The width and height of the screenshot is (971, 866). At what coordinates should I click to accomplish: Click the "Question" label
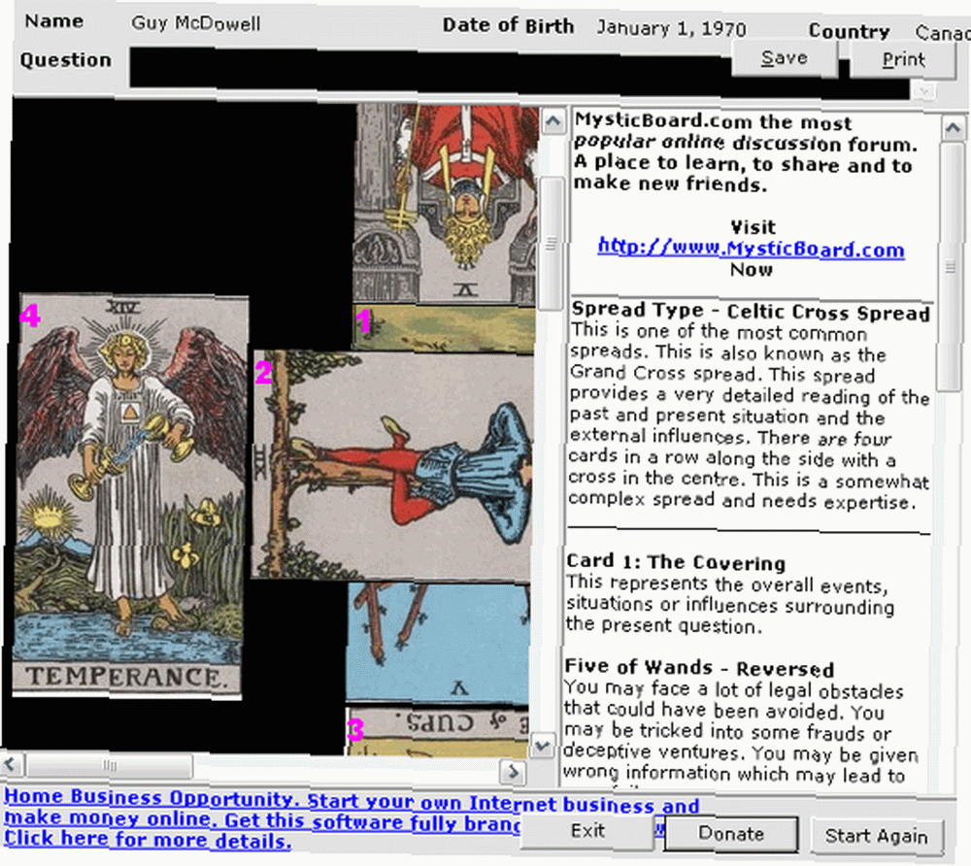pyautogui.click(x=66, y=60)
